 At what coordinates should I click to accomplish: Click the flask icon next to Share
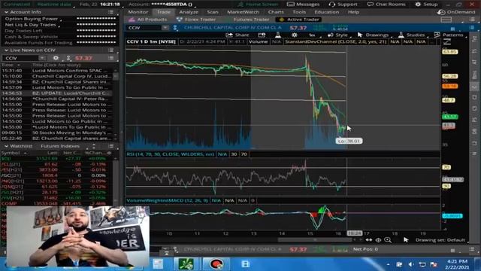click(x=278, y=35)
